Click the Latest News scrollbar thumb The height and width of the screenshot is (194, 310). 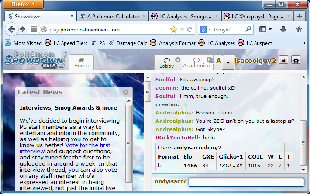tap(128, 144)
